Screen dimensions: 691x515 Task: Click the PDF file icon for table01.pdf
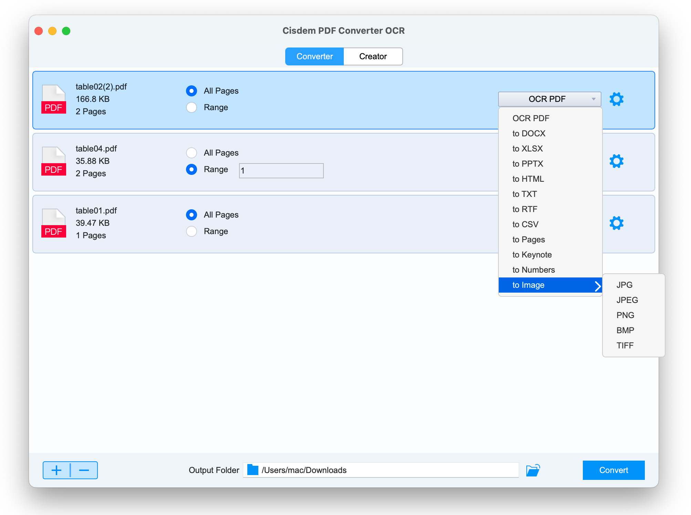[53, 223]
